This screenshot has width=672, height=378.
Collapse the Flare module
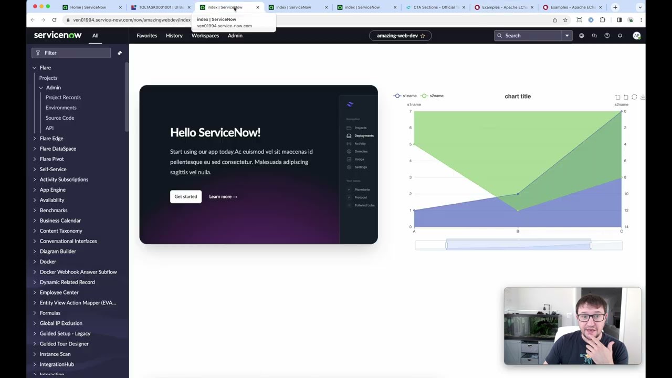34,68
